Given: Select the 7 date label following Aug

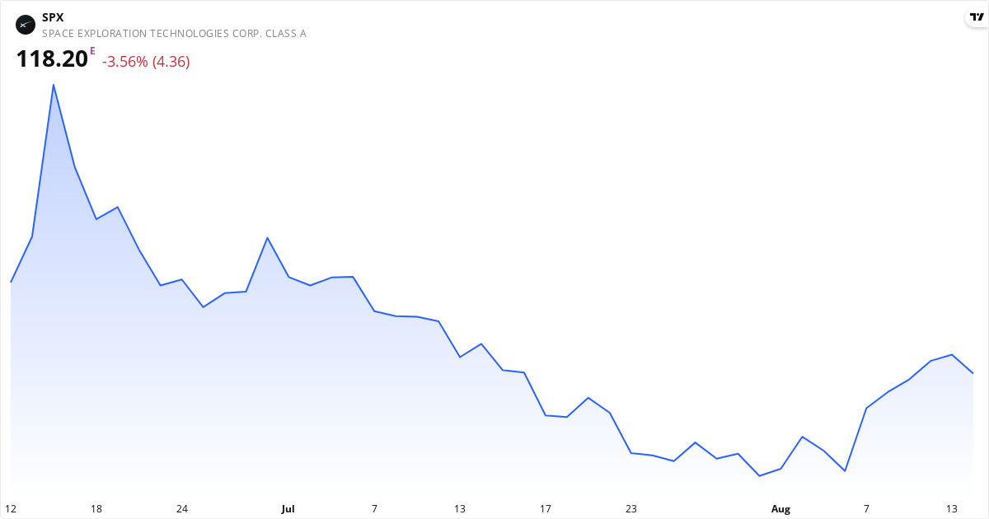Looking at the screenshot, I should (x=866, y=509).
